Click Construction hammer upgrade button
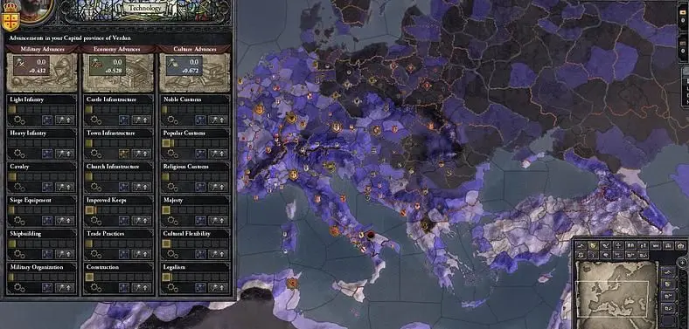The image size is (689, 329). 142,288
